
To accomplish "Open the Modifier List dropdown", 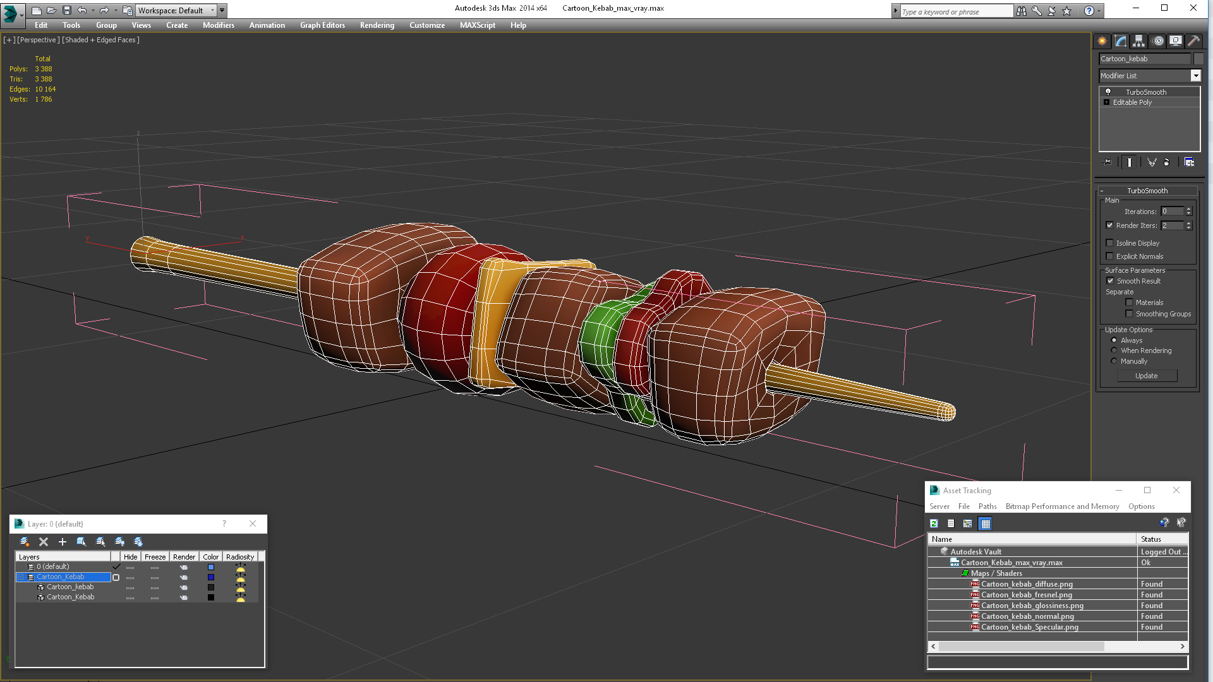I will point(1195,76).
